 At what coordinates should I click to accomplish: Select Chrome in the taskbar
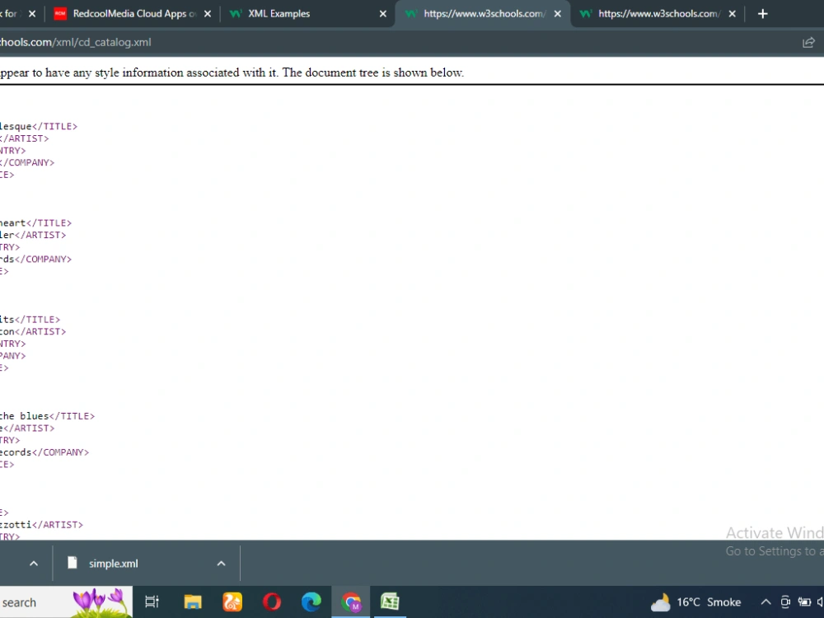tap(351, 602)
